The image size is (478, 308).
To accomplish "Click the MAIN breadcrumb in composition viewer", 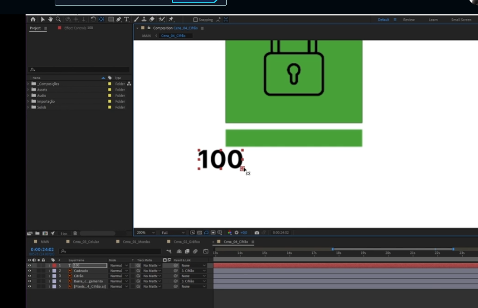I will [146, 36].
